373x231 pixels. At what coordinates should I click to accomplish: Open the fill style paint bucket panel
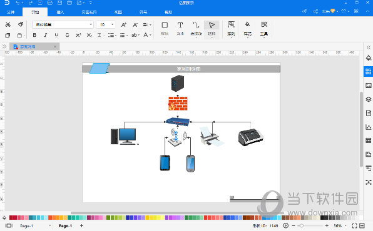pyautogui.click(x=368, y=57)
